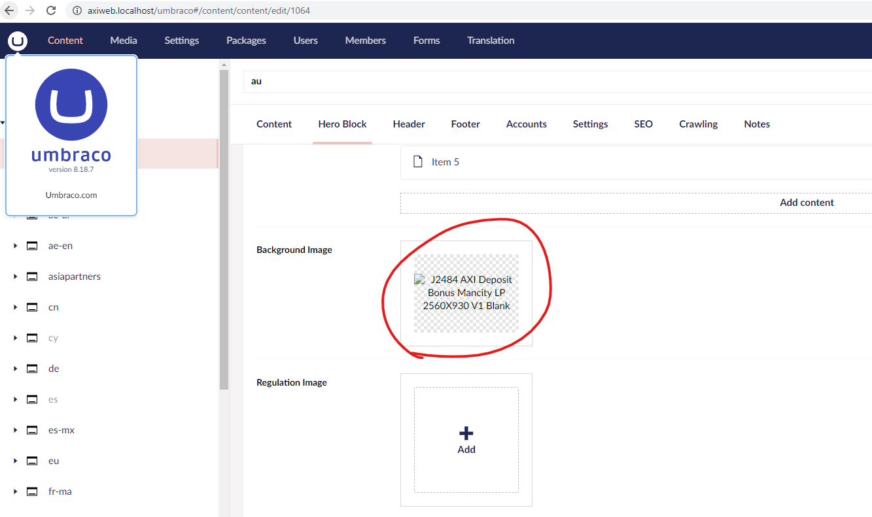Click the folder icon beside cn
The image size is (872, 517).
tap(32, 307)
